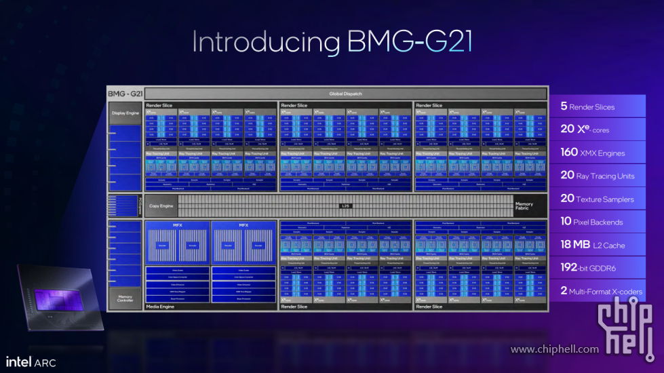The width and height of the screenshot is (664, 373).
Task: Click the "Render Slice" label beside Display Engine
Action: pyautogui.click(x=159, y=105)
